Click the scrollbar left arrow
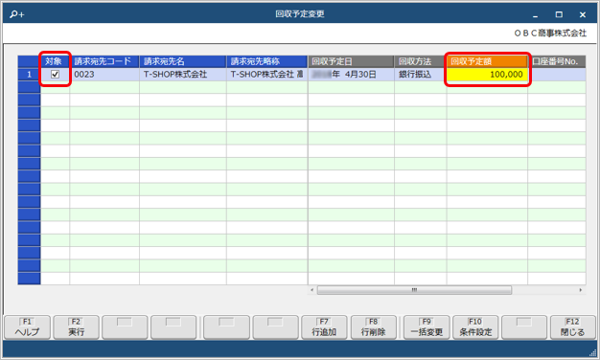600x360 pixels. [x=312, y=290]
